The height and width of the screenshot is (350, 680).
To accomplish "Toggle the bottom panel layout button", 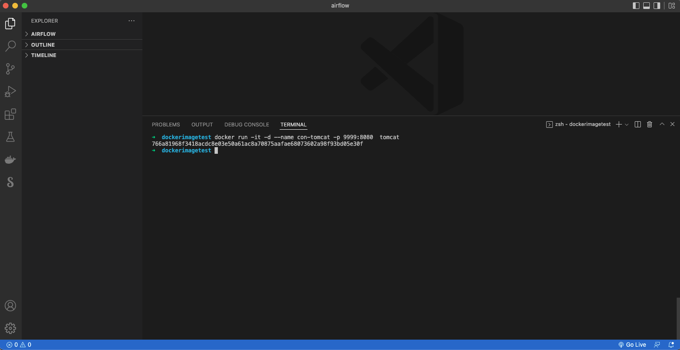I will [647, 6].
